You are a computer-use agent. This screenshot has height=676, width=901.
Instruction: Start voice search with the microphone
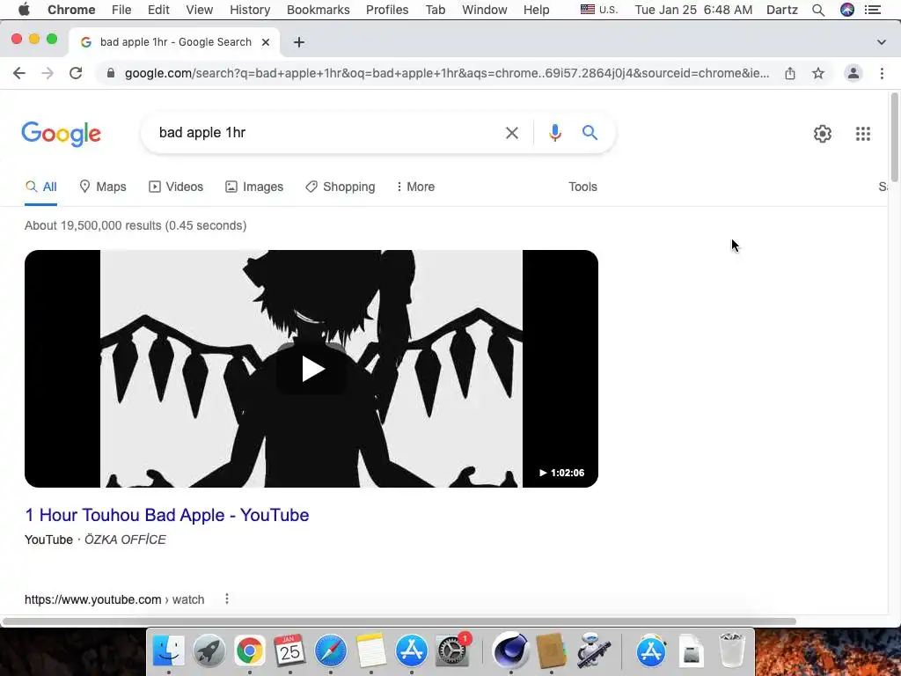pos(555,133)
